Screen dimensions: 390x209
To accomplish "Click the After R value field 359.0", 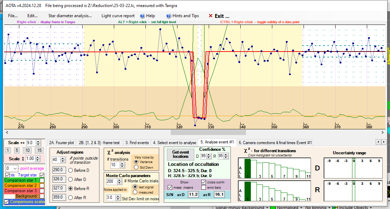I will click(59, 197).
